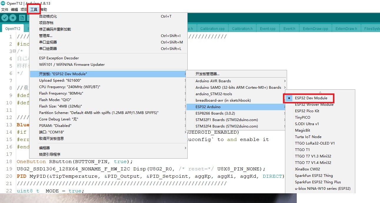Open 串口监视器 serial monitor entry
This screenshot has width=380, height=203.
pyautogui.click(x=108, y=42)
